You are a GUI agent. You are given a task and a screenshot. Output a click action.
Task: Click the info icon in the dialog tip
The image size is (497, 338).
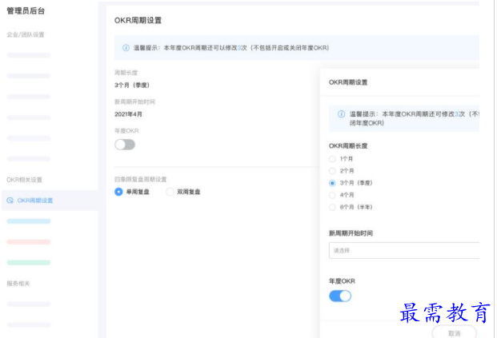coord(341,114)
